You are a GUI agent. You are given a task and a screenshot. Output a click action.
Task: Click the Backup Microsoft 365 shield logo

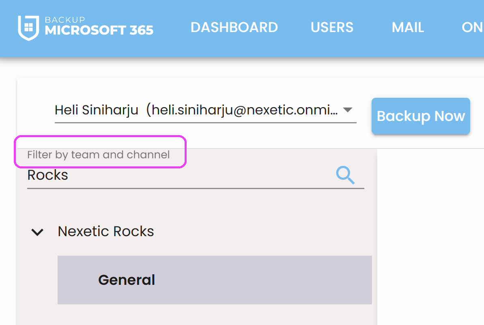[28, 28]
